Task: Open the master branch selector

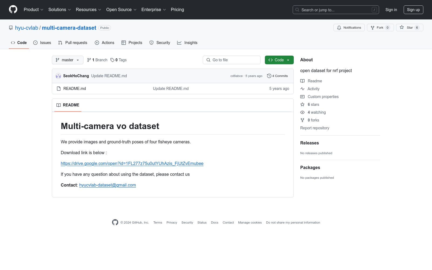Action: (x=67, y=60)
